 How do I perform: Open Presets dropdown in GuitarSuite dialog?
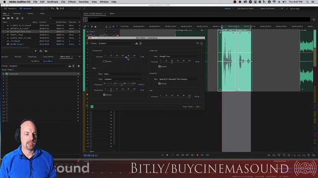pyautogui.click(x=116, y=43)
